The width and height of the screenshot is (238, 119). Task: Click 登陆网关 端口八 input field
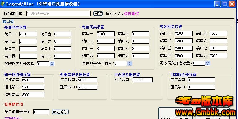click(63, 56)
